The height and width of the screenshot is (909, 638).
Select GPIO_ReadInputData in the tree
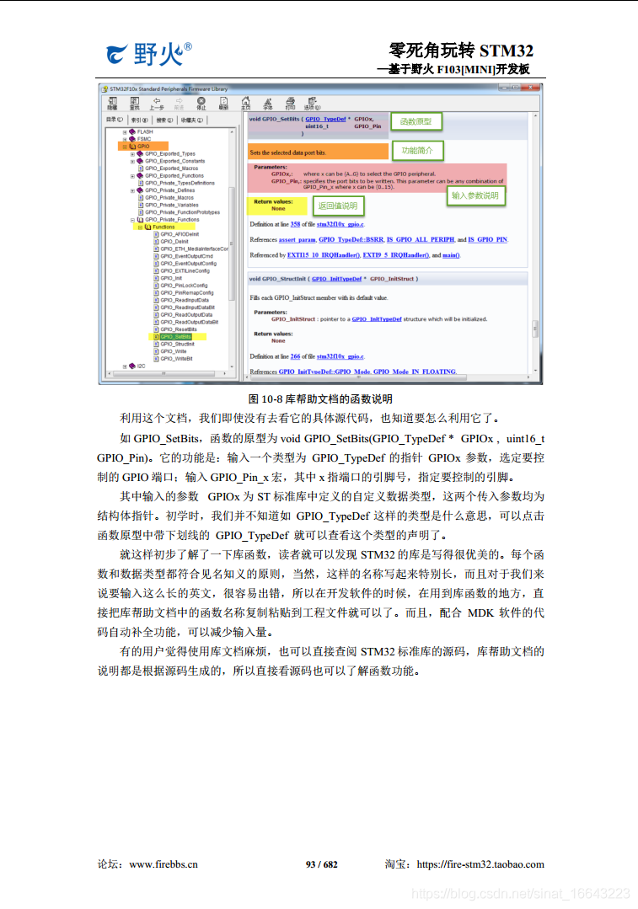(x=185, y=300)
